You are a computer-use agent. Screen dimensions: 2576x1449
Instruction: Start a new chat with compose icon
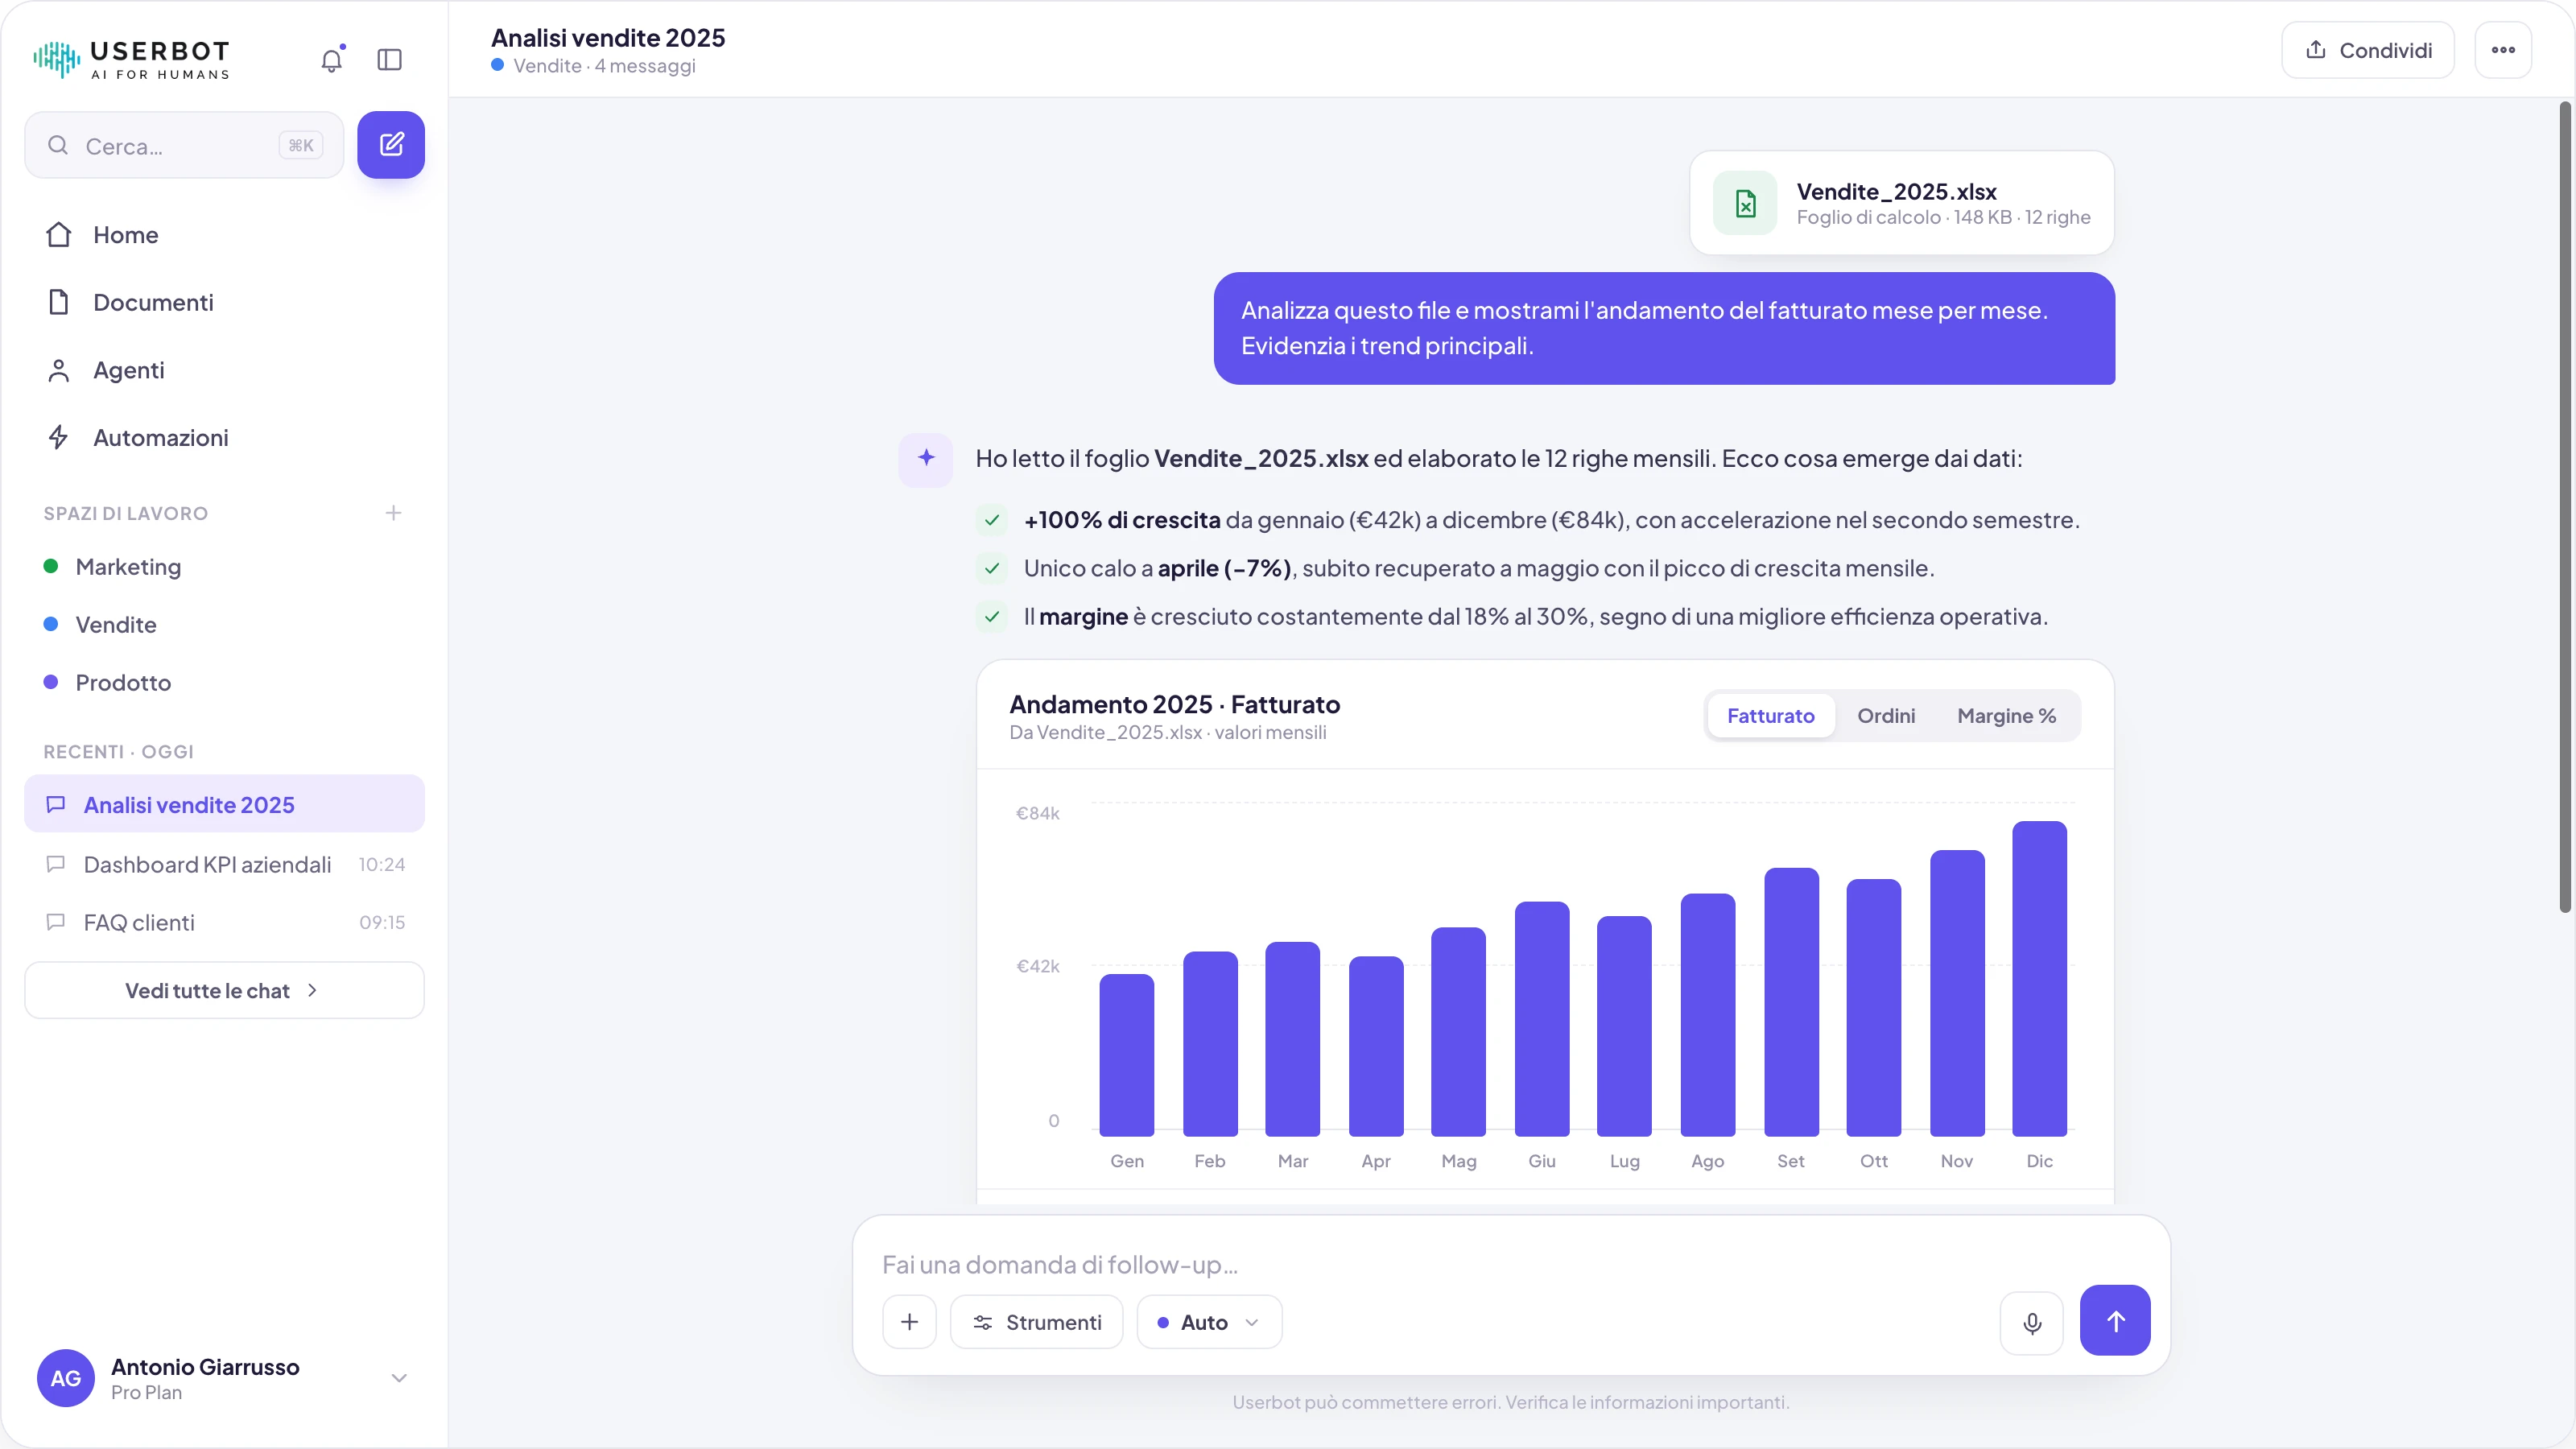tap(391, 145)
